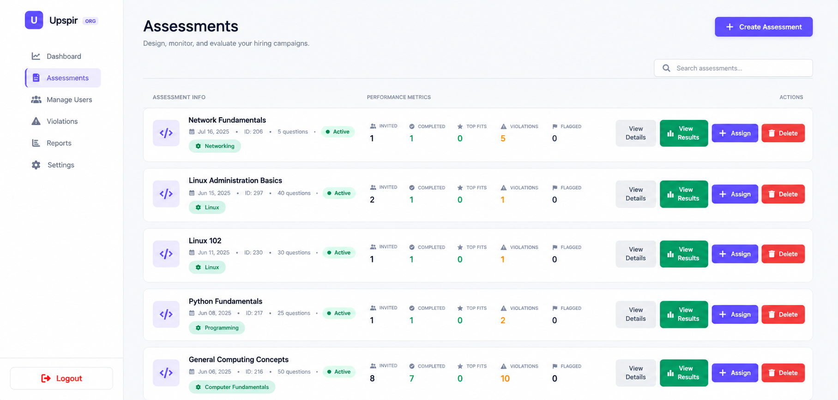This screenshot has width=838, height=400.
Task: View results for Network Fundamentals
Action: pyautogui.click(x=684, y=133)
